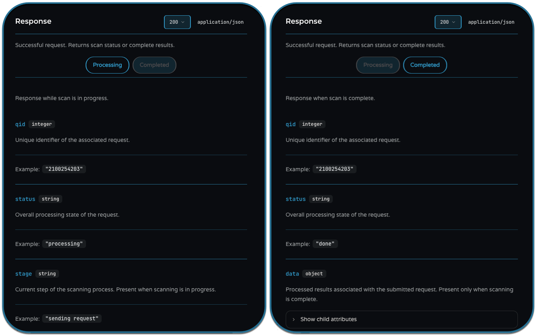Click the "processing" example value
This screenshot has height=336, width=536.
64,244
